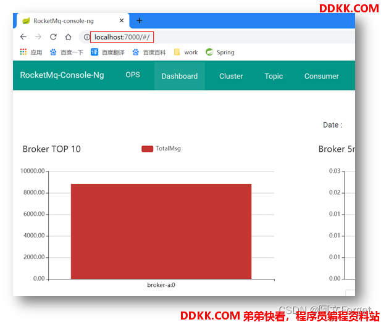Click the 8000.00 axis value

(34, 192)
